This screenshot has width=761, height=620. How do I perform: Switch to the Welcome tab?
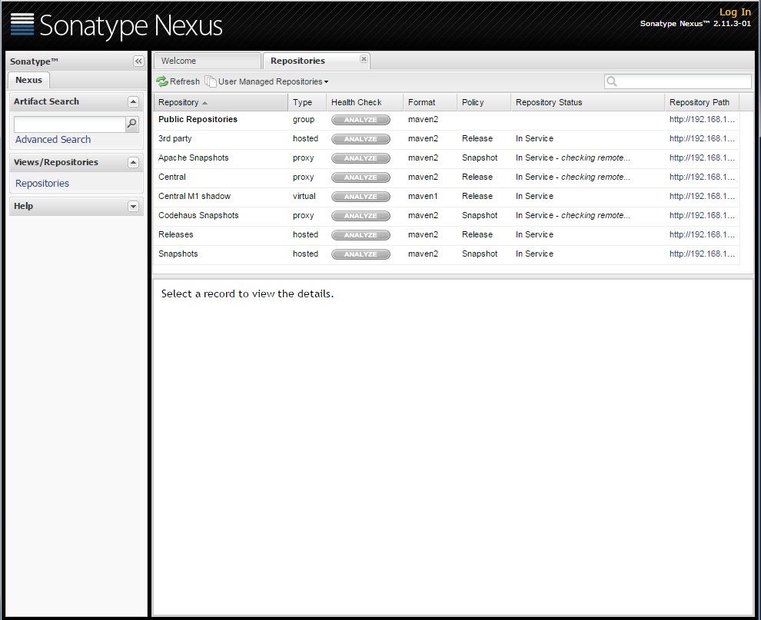point(178,61)
